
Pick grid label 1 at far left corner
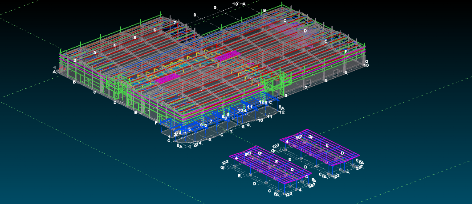point(55,68)
